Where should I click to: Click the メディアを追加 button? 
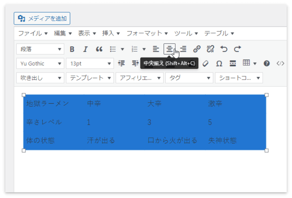pos(42,18)
